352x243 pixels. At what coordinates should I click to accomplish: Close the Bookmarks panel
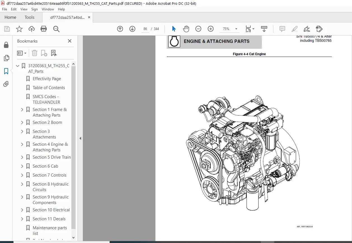click(x=70, y=41)
